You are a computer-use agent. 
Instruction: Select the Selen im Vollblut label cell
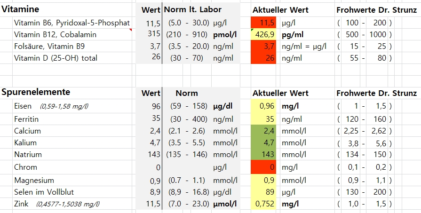(44, 192)
